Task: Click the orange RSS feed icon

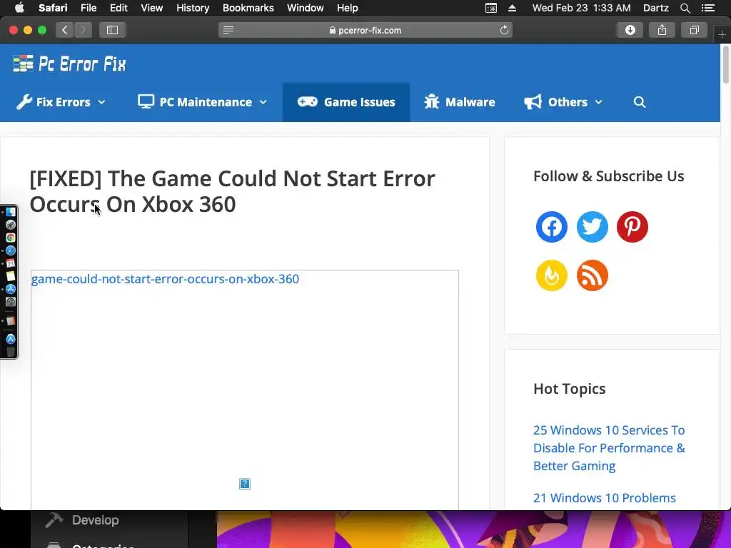Action: (x=592, y=275)
